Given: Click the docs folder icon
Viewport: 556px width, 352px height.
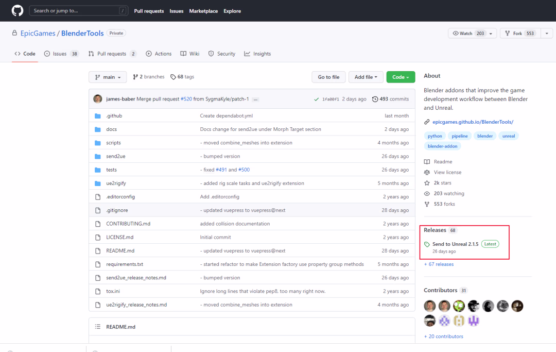Looking at the screenshot, I should click(x=98, y=129).
